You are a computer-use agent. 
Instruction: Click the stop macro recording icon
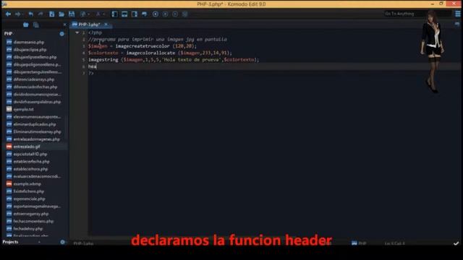[166, 14]
